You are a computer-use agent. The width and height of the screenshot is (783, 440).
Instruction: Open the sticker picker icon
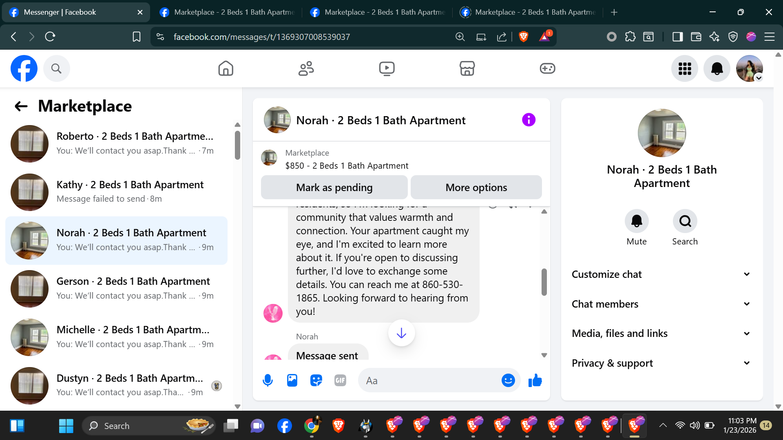click(x=316, y=381)
